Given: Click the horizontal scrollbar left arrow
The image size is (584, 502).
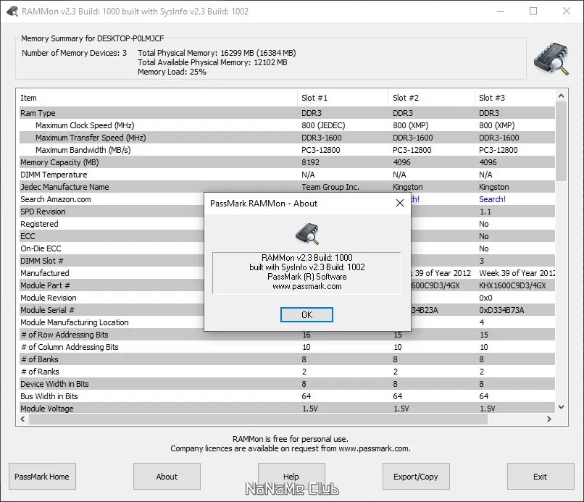Looking at the screenshot, I should pyautogui.click(x=22, y=419).
